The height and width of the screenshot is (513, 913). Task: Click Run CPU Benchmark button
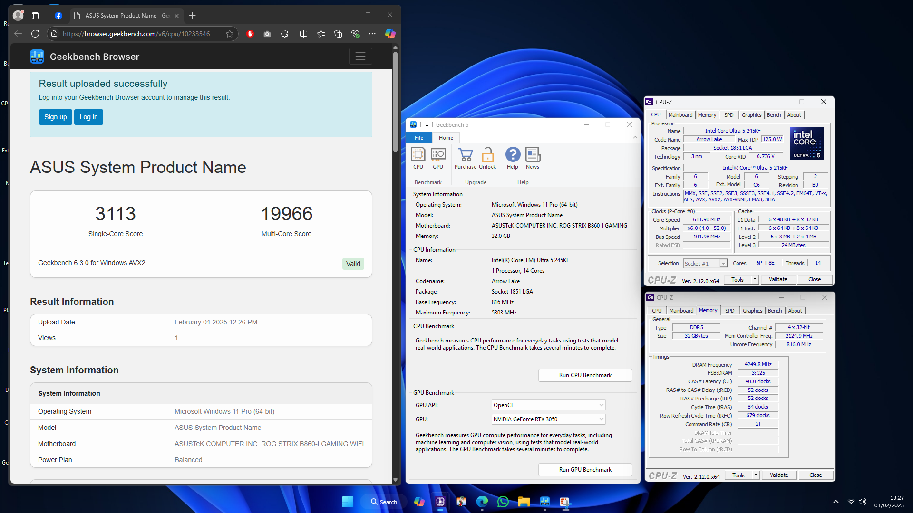pos(585,375)
